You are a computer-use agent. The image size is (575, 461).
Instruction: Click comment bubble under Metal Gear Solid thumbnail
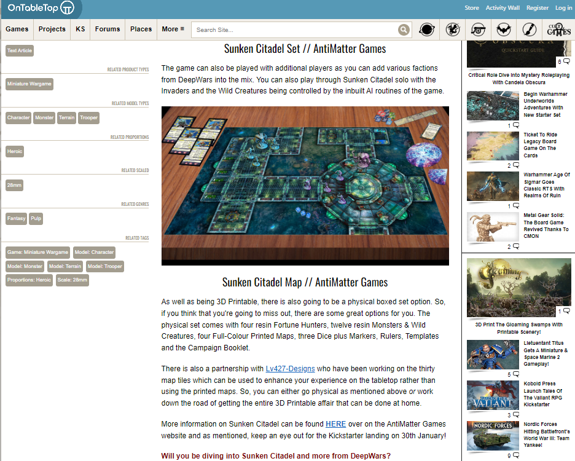516,246
